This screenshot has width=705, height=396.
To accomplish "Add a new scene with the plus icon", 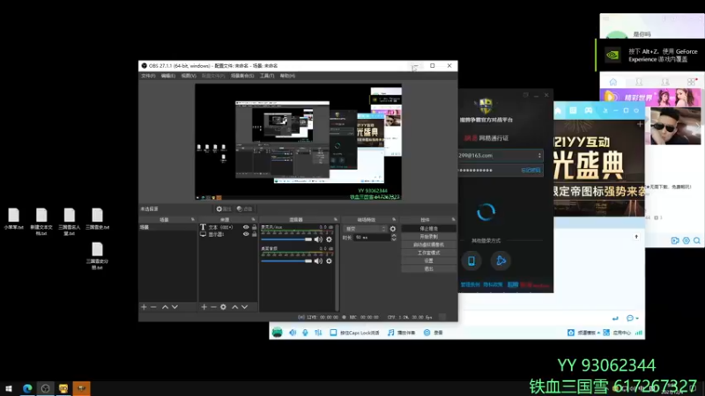I will tap(144, 307).
